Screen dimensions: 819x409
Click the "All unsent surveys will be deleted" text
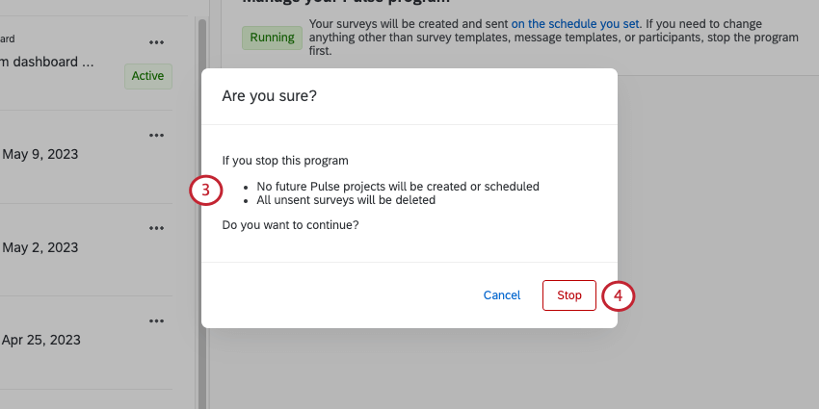click(347, 200)
